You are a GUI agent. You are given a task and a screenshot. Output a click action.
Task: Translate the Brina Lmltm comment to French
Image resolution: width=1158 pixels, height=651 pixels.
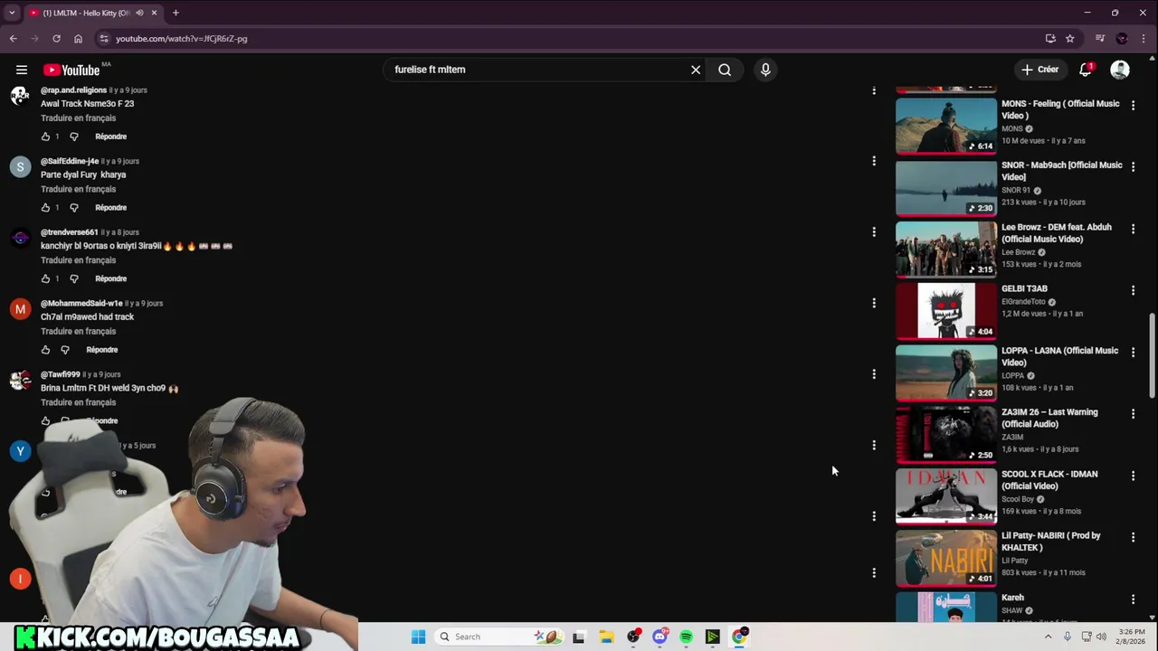click(78, 402)
